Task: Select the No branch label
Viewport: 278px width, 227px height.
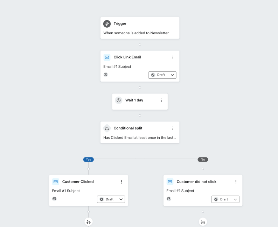Action: click(x=203, y=159)
